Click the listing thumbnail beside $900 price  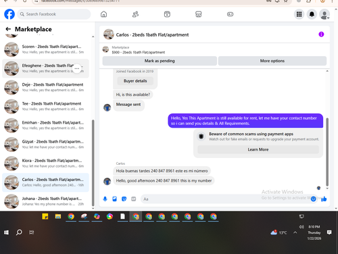point(105,49)
